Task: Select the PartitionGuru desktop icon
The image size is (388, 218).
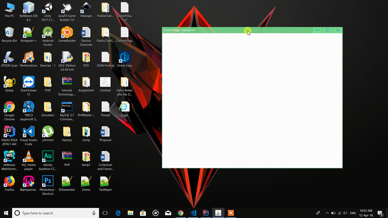Action: [x=28, y=59]
